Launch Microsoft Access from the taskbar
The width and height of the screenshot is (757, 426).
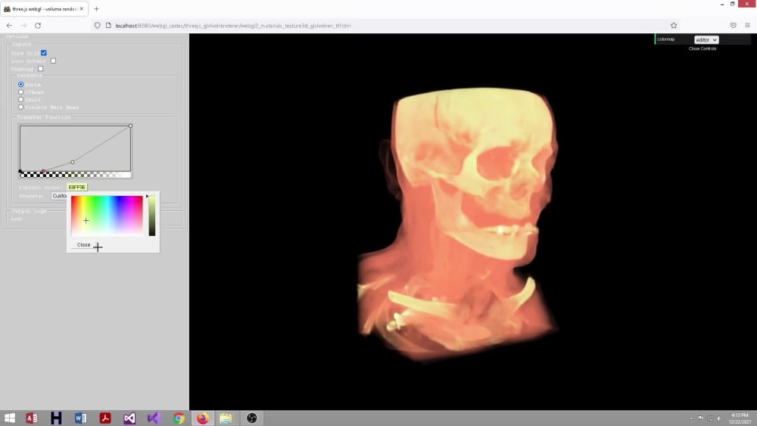coord(32,418)
